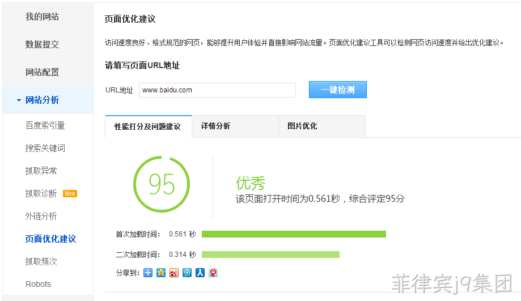Open the 网站配置 menu
The height and width of the screenshot is (301, 521).
coord(48,72)
